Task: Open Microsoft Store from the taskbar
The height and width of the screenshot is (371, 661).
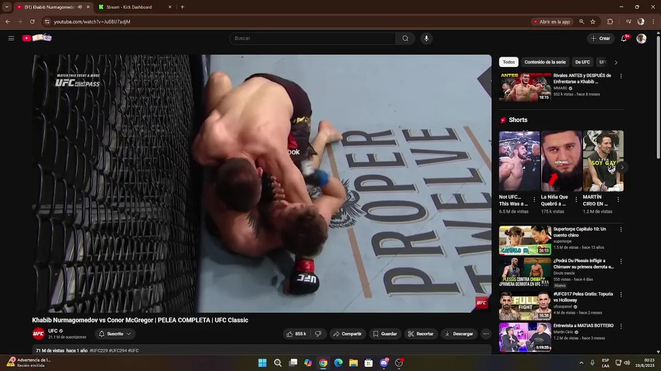Action: pyautogui.click(x=368, y=363)
